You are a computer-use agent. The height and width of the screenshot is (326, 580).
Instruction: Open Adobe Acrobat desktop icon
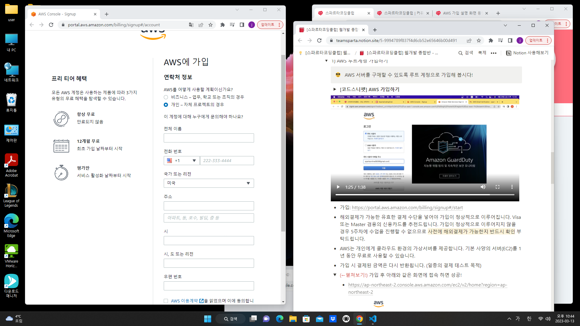click(x=11, y=165)
